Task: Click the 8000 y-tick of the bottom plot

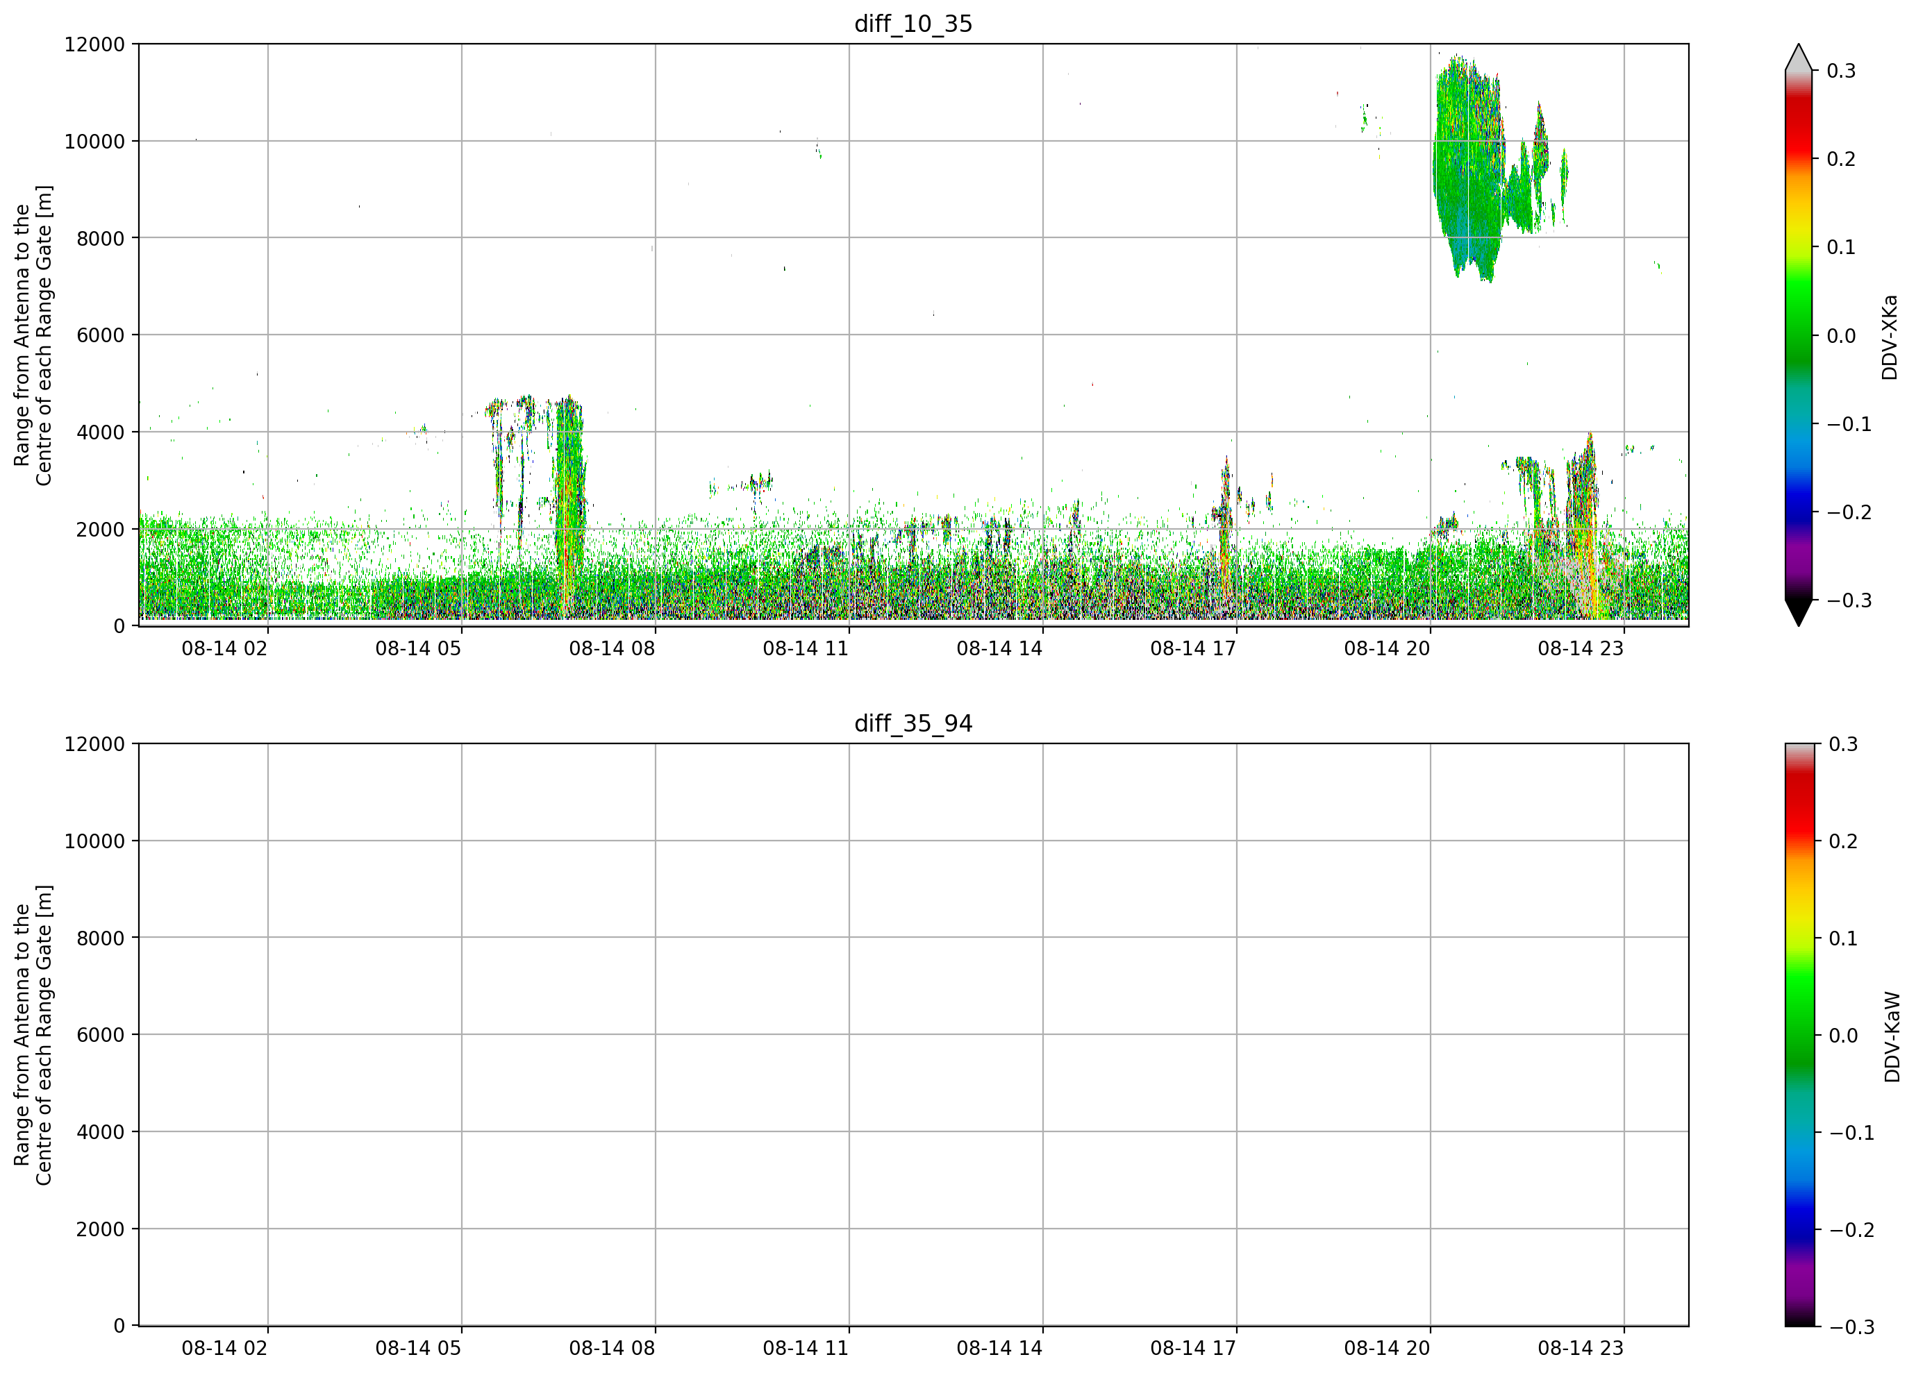Action: pyautogui.click(x=101, y=938)
